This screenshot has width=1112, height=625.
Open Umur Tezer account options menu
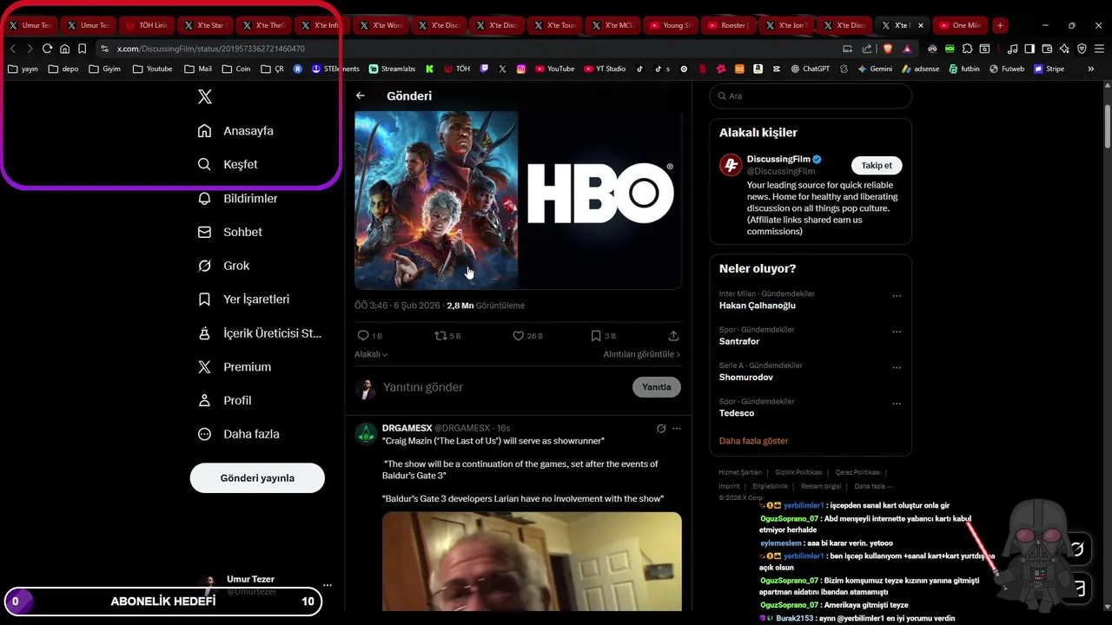click(327, 585)
